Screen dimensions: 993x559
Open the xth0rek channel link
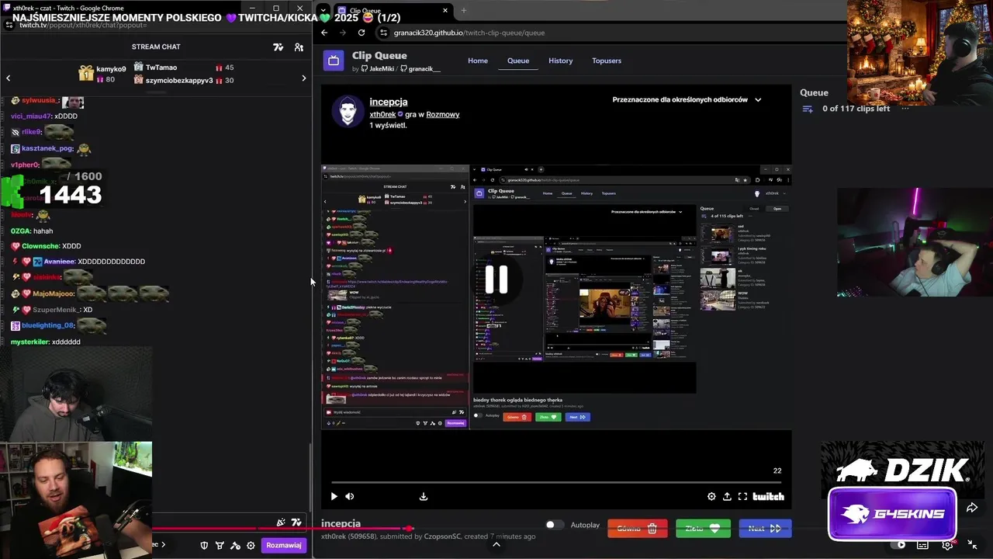[x=382, y=114]
